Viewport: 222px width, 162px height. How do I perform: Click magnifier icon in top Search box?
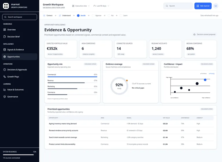(167, 6)
